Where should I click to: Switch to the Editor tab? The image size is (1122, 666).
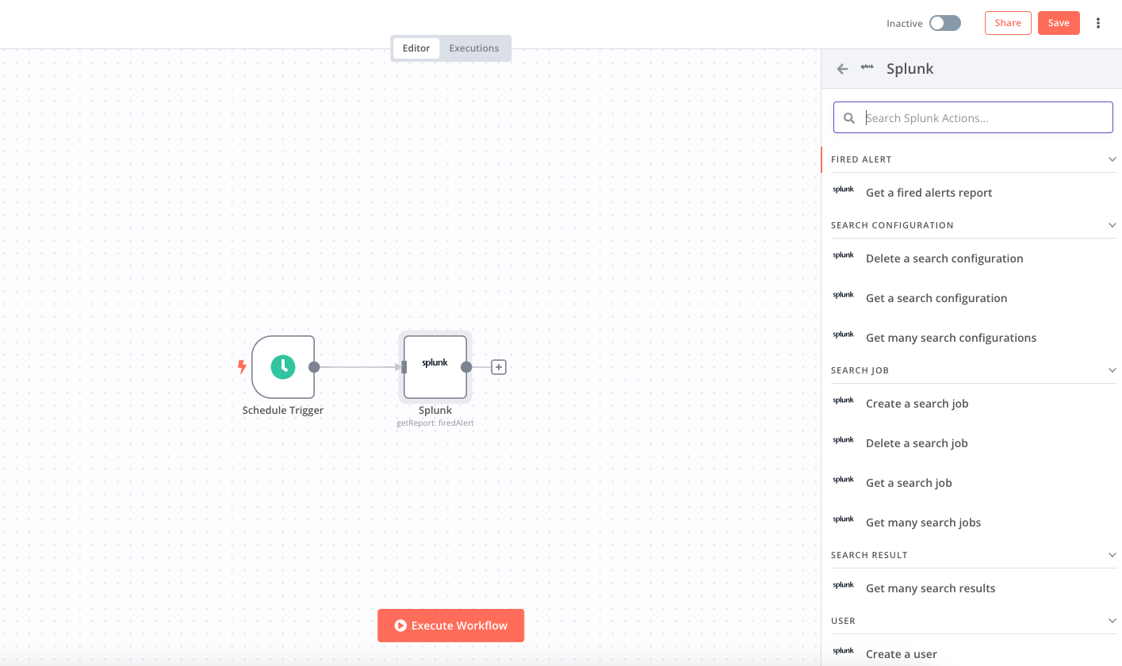coord(416,48)
